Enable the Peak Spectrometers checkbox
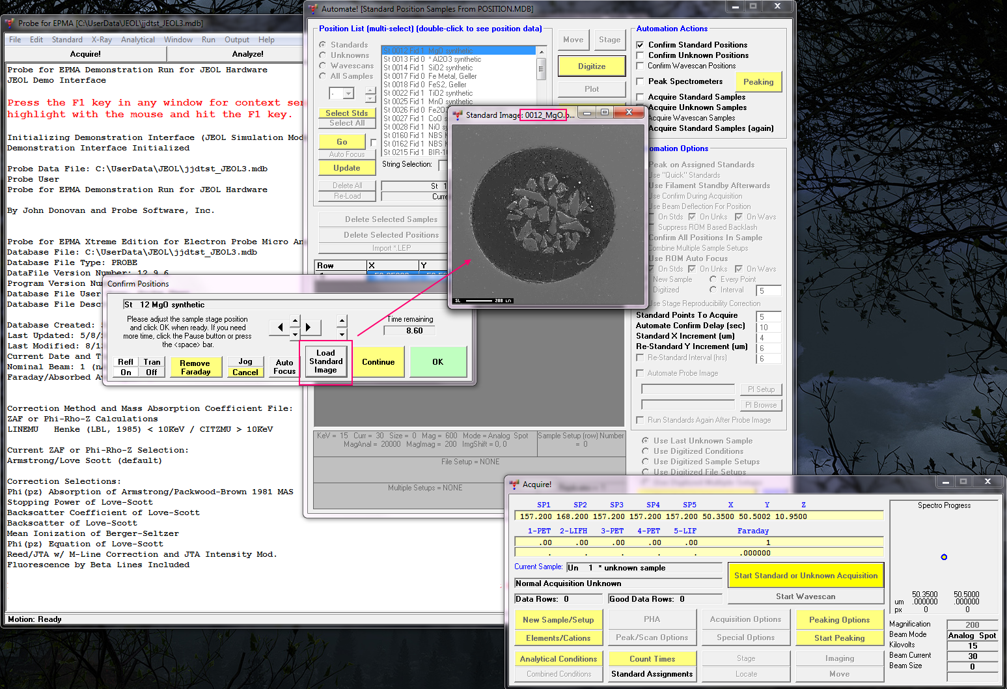Screen dimensions: 1007x689 coord(640,81)
